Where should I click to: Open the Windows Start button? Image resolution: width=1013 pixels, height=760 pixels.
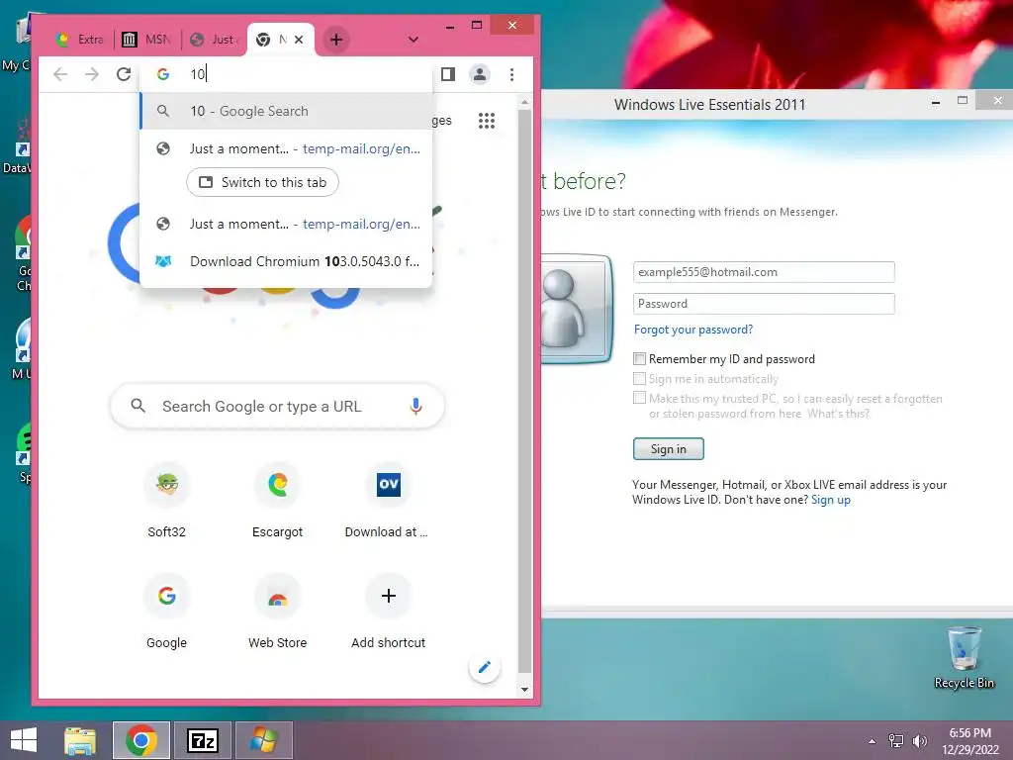click(24, 740)
